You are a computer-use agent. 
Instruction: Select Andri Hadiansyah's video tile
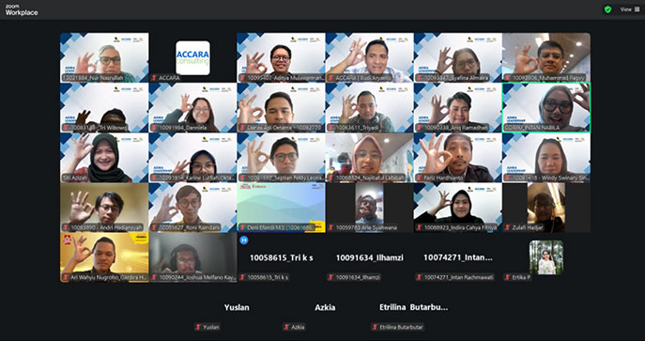click(104, 208)
